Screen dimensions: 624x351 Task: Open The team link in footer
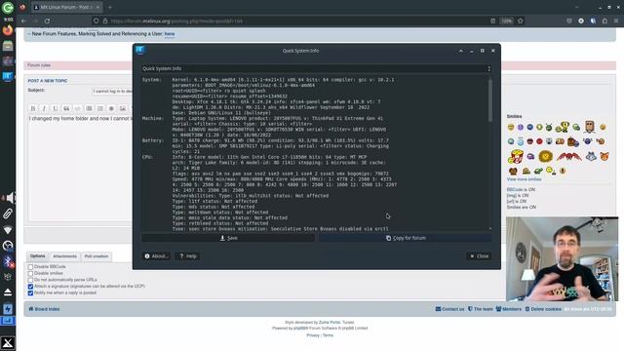tap(481, 309)
